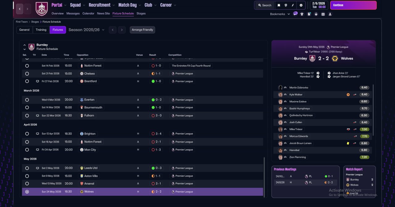The width and height of the screenshot is (395, 207).
Task: Click the download icon in bookmarks bar
Action: [330, 14]
